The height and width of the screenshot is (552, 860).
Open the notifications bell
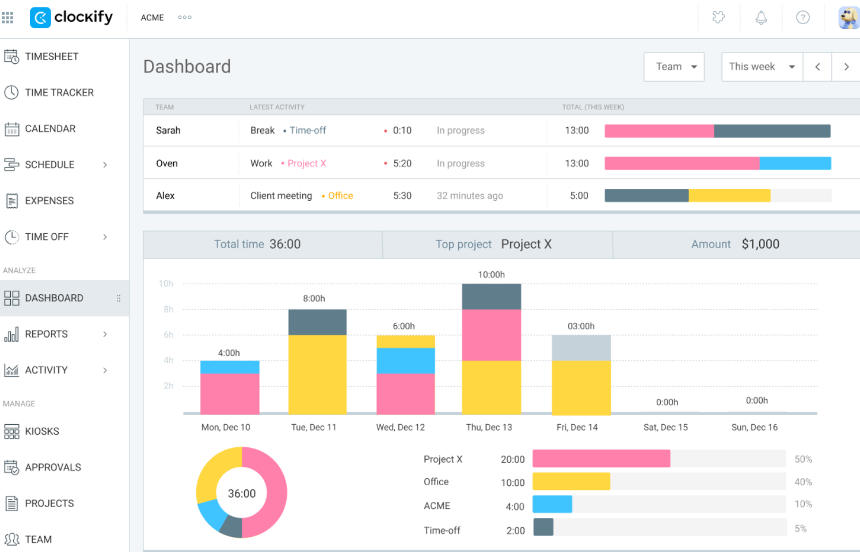coord(761,17)
